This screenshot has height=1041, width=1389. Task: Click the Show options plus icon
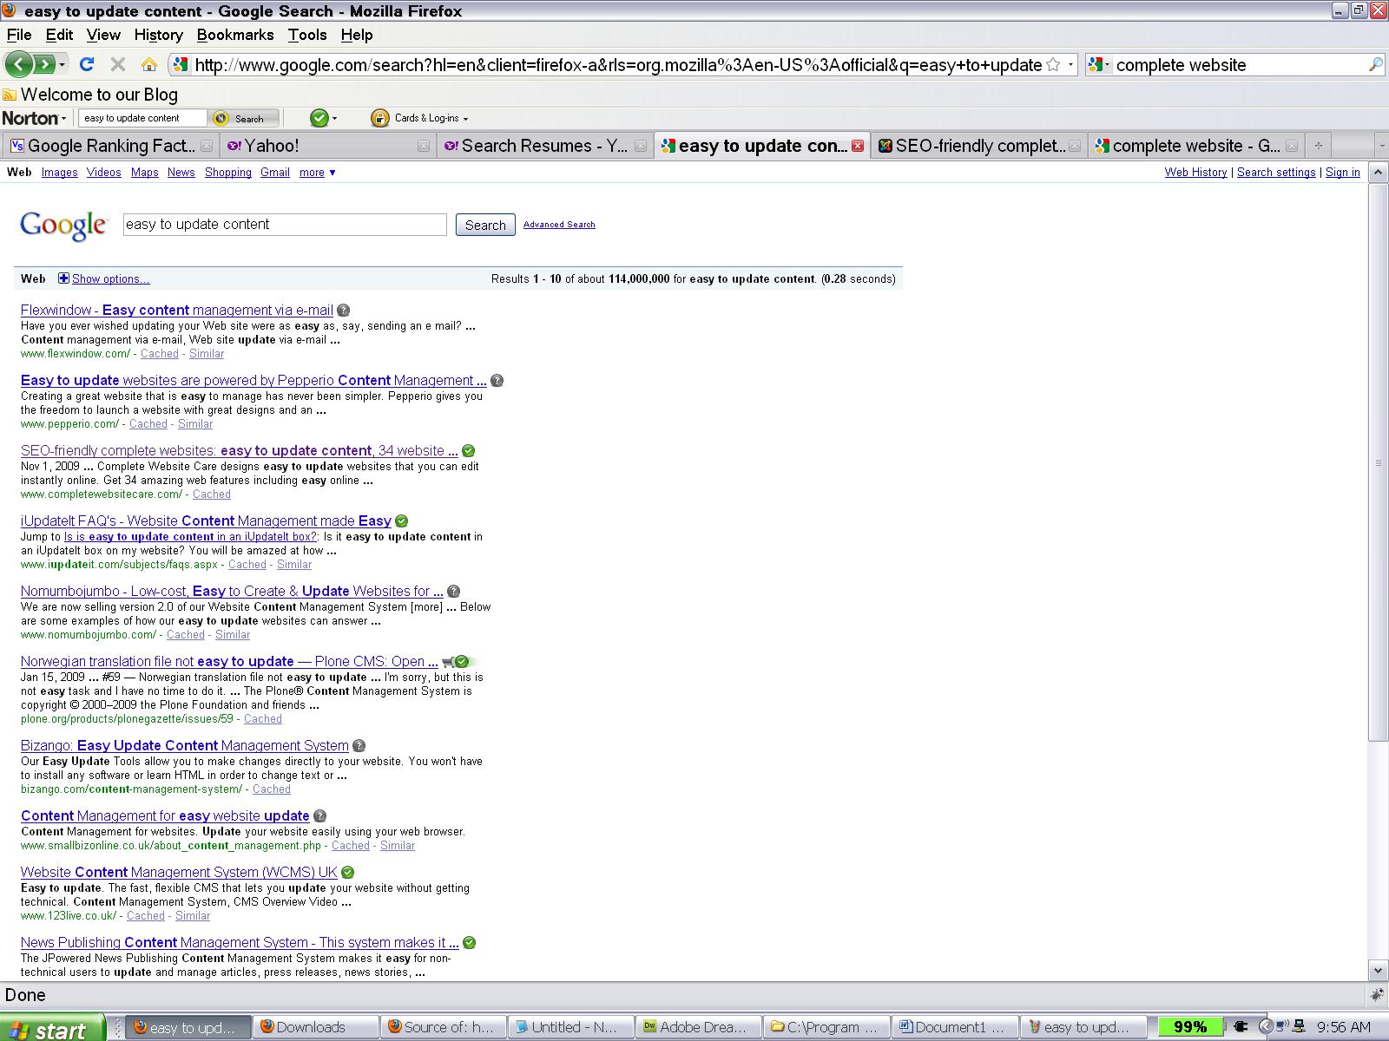pos(63,278)
